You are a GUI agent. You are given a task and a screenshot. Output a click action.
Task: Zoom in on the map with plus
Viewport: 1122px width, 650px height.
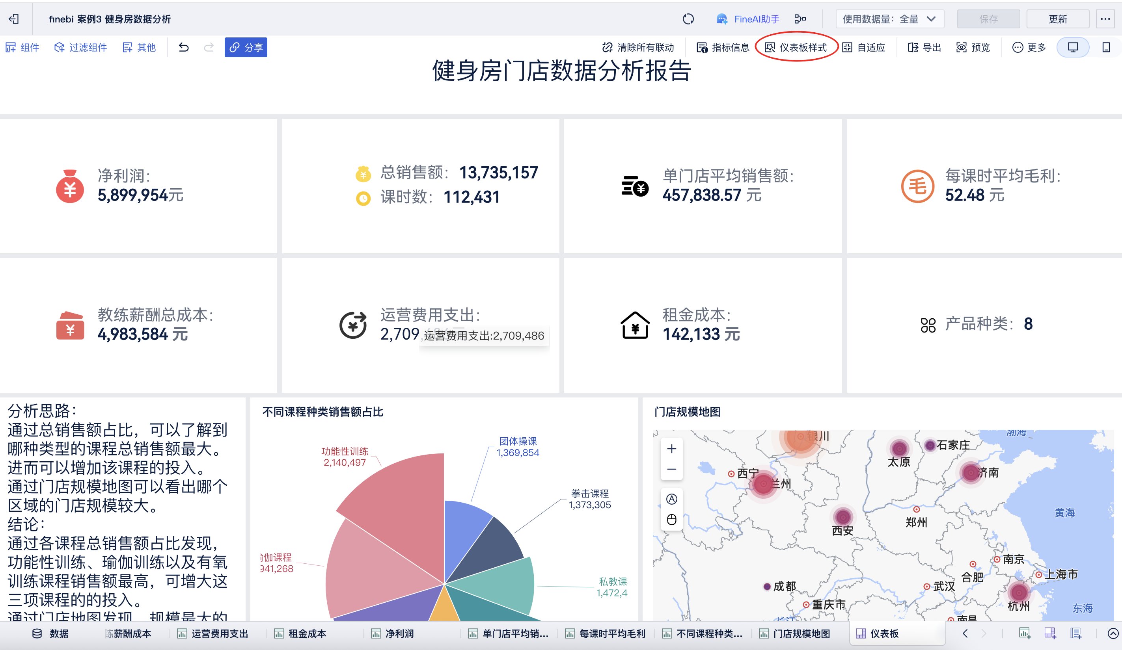point(671,448)
